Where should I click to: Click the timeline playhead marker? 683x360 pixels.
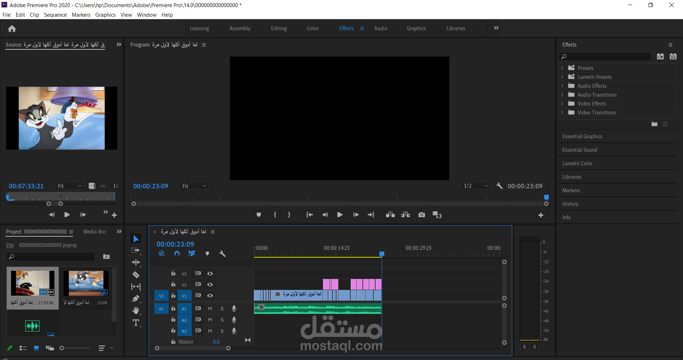pyautogui.click(x=382, y=254)
